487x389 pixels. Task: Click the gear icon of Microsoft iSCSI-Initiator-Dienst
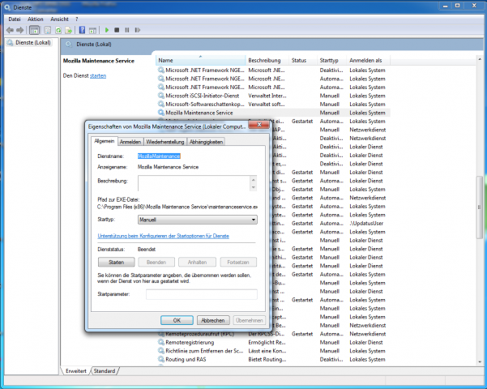pos(161,96)
